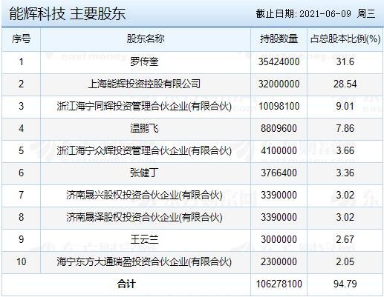Select percentage '28.54'
Viewport: 384px width, 297px height.
tap(345, 84)
